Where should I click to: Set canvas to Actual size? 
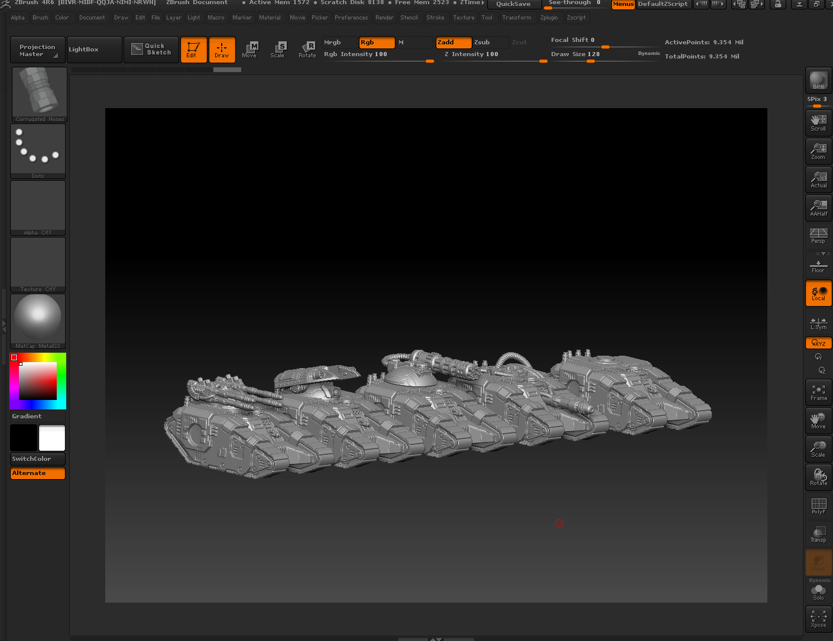[x=818, y=180]
